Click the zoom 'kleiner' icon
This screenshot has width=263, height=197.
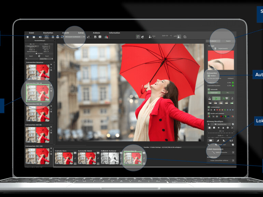150,37
